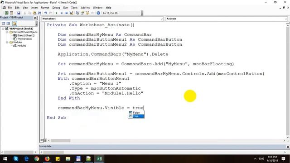Collapse the Microsoft Excel Objects folder
This screenshot has width=290, height=163.
pyautogui.click(x=7, y=32)
